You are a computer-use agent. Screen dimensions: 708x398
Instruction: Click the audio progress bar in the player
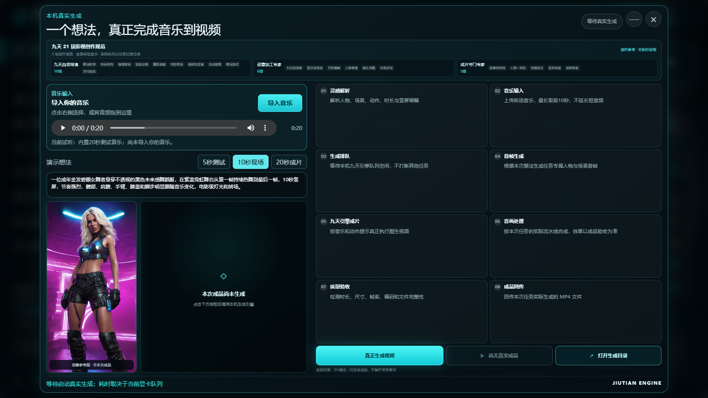point(173,128)
